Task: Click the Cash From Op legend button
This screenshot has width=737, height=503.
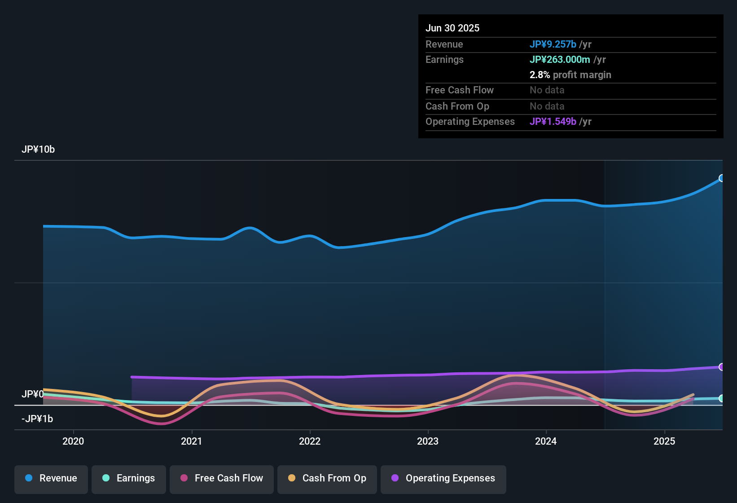Action: [x=327, y=478]
